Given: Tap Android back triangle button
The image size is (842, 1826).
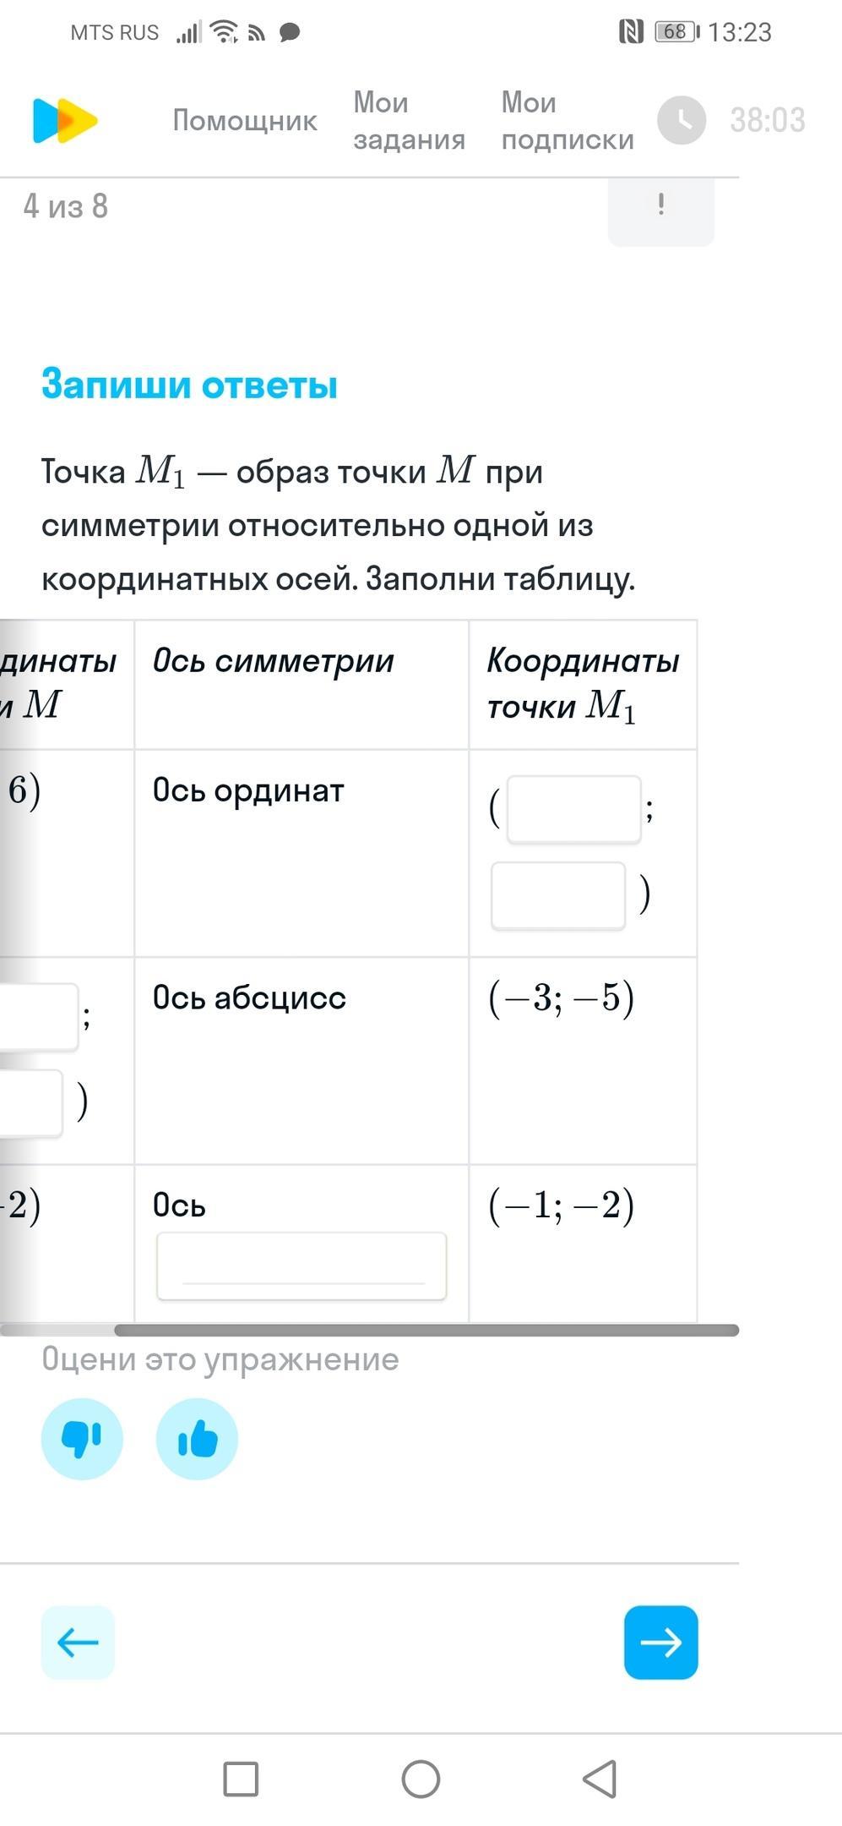Looking at the screenshot, I should coord(600,1779).
